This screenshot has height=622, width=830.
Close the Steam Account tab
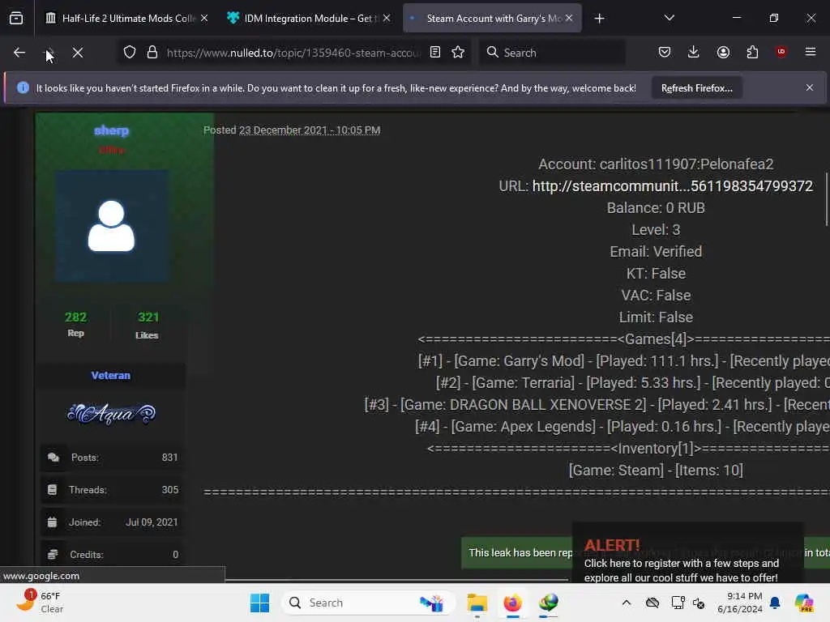pyautogui.click(x=569, y=19)
